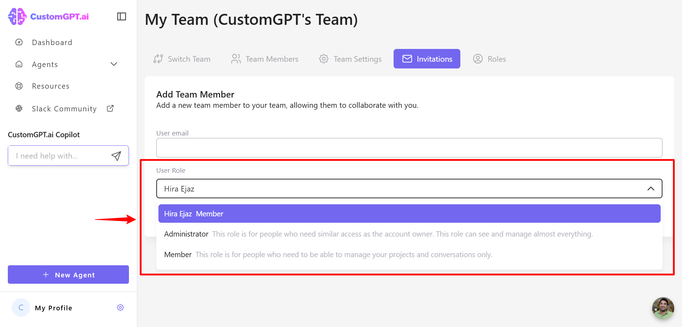Click the Invitations envelope icon
Viewport: 682px width, 327px height.
(407, 59)
